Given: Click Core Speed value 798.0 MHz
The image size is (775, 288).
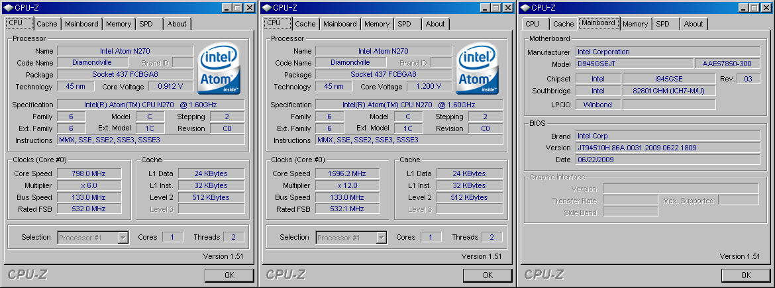Looking at the screenshot, I should click(x=89, y=173).
